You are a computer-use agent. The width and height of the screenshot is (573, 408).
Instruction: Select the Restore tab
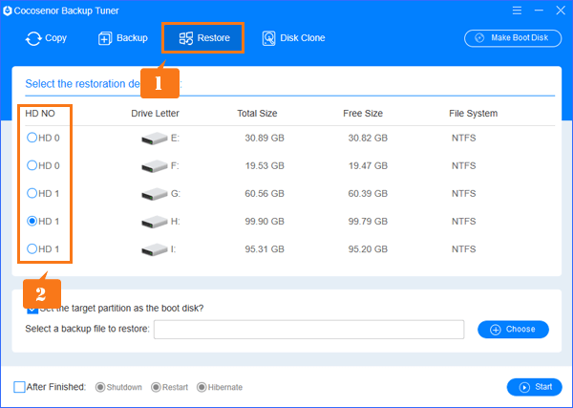coord(203,37)
